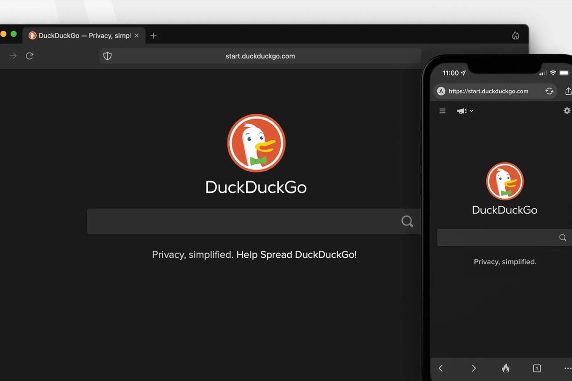Open a new tab with the plus button
The image size is (572, 381).
(153, 35)
